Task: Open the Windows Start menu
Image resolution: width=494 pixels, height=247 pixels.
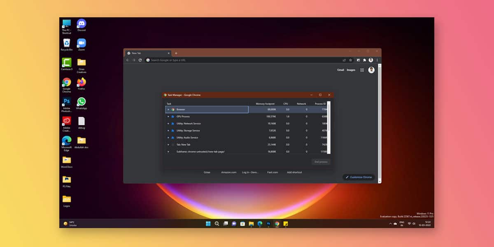Action: click(208, 224)
